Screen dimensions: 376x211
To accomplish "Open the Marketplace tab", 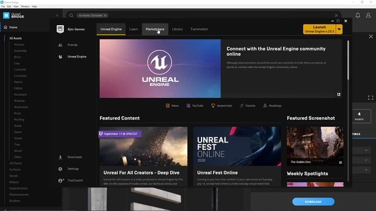I will click(x=155, y=29).
